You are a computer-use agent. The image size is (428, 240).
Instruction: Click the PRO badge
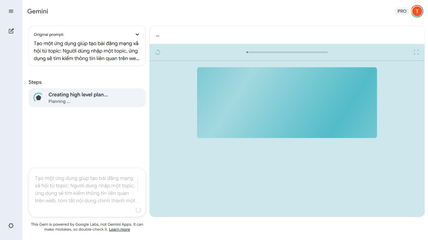click(x=402, y=11)
